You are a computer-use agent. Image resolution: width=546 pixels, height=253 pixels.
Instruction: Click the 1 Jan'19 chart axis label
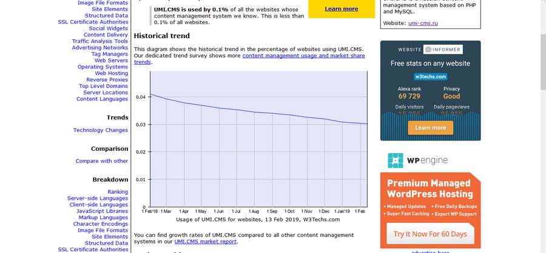coord(343,211)
